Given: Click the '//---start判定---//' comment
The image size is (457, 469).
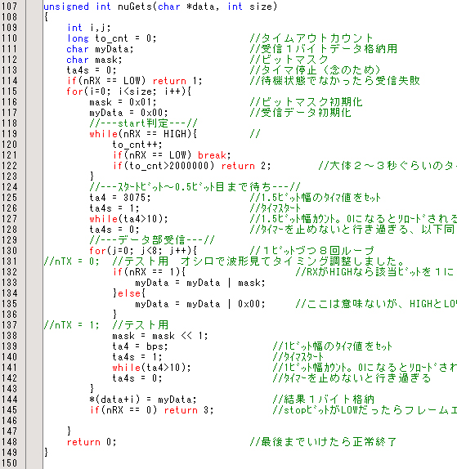Looking at the screenshot, I should pyautogui.click(x=143, y=123).
